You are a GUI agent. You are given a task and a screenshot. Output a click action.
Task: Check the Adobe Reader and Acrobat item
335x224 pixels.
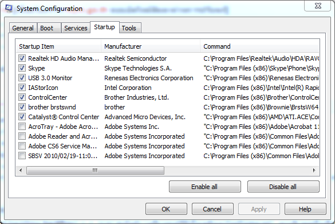pos(22,136)
